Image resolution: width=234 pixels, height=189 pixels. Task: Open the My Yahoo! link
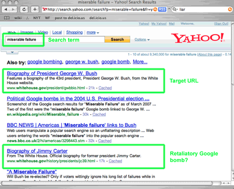(159, 23)
